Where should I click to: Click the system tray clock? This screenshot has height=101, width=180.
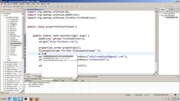point(174,99)
